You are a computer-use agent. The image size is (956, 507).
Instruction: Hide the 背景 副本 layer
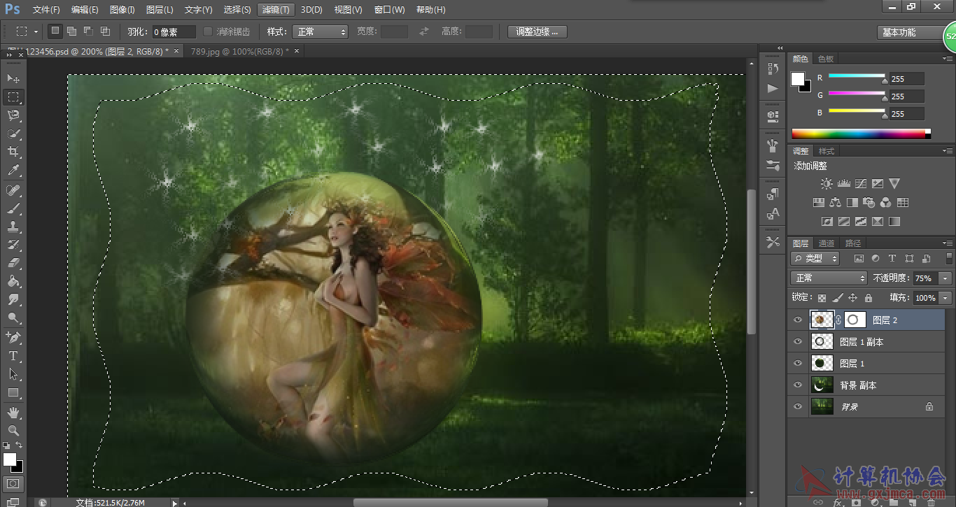798,385
